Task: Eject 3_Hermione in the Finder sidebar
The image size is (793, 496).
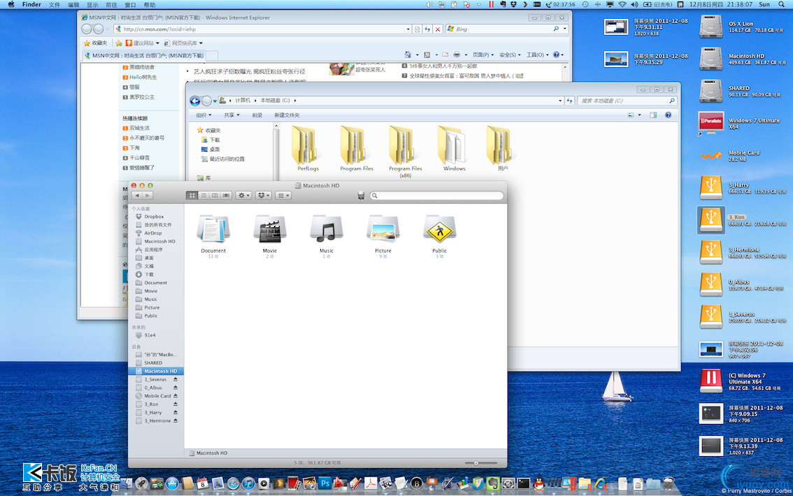Action: click(x=176, y=421)
